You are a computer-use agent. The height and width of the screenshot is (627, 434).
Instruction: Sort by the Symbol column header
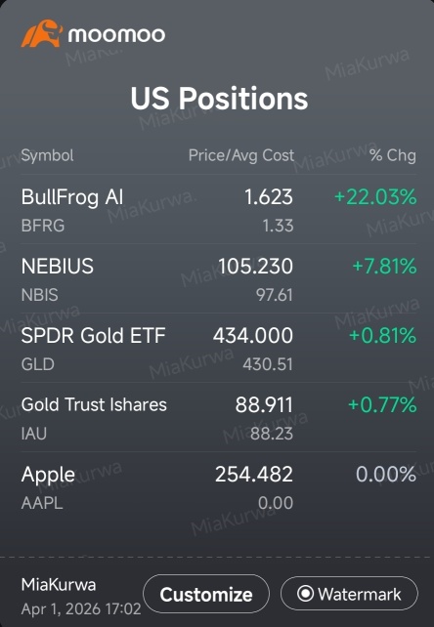47,155
